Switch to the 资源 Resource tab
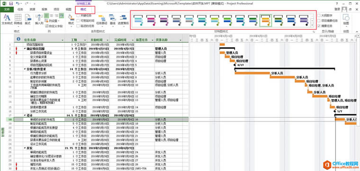 32,9
